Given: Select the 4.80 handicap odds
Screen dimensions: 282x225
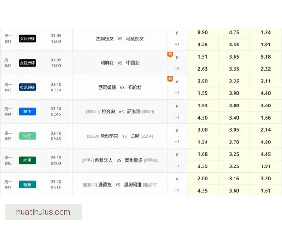Looking at the screenshot, I should coord(266,142).
